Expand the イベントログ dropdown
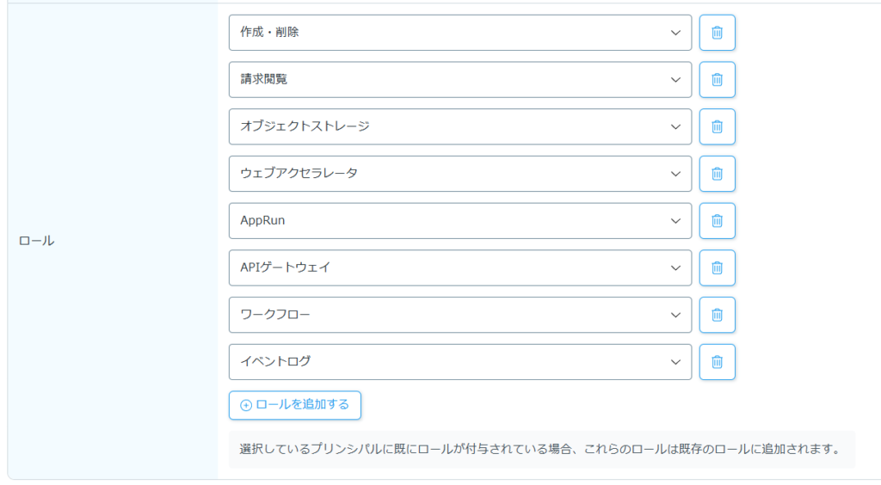Image resolution: width=881 pixels, height=485 pixels. [459, 362]
